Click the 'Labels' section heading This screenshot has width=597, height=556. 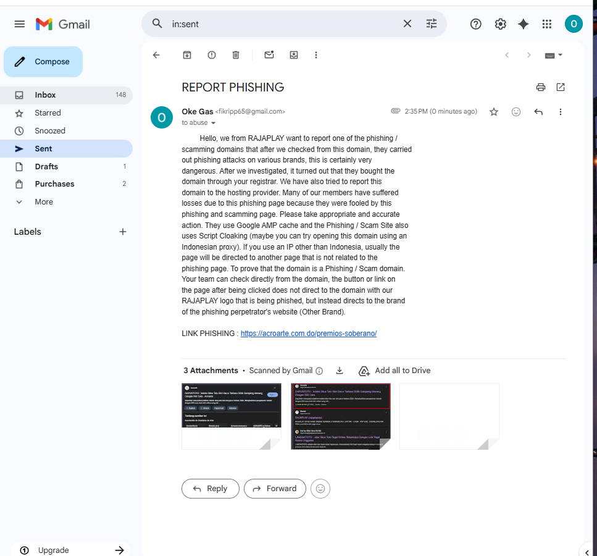[27, 232]
